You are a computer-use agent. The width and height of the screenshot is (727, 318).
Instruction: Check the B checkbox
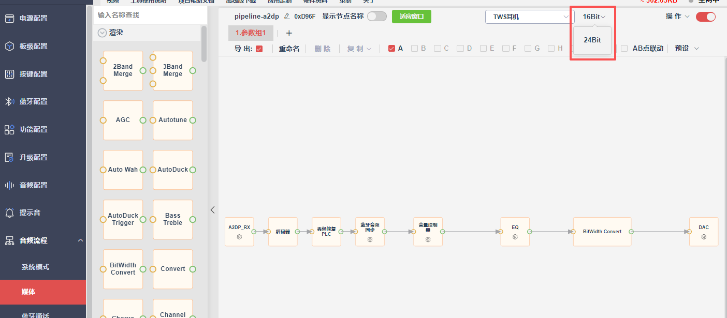[x=414, y=49]
